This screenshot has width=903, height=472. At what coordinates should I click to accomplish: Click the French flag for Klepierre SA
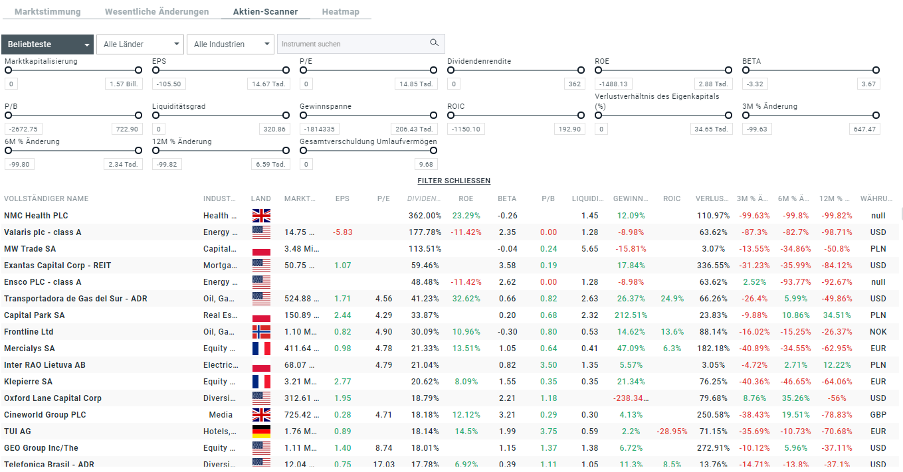(261, 382)
